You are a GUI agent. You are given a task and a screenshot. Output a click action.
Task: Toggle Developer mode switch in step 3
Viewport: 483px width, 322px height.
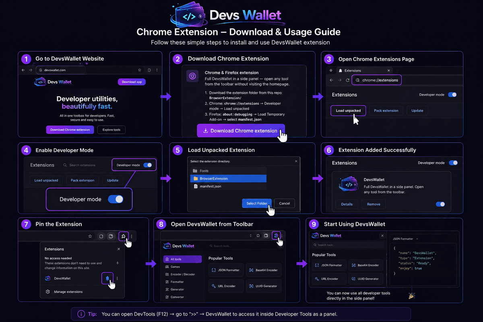coord(452,95)
